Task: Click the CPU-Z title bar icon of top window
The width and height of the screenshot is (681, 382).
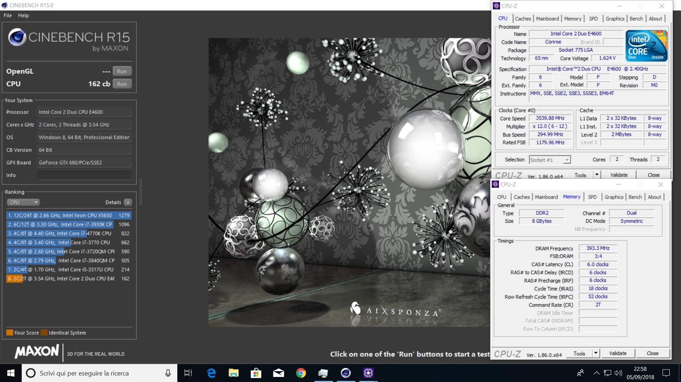Action: click(496, 6)
